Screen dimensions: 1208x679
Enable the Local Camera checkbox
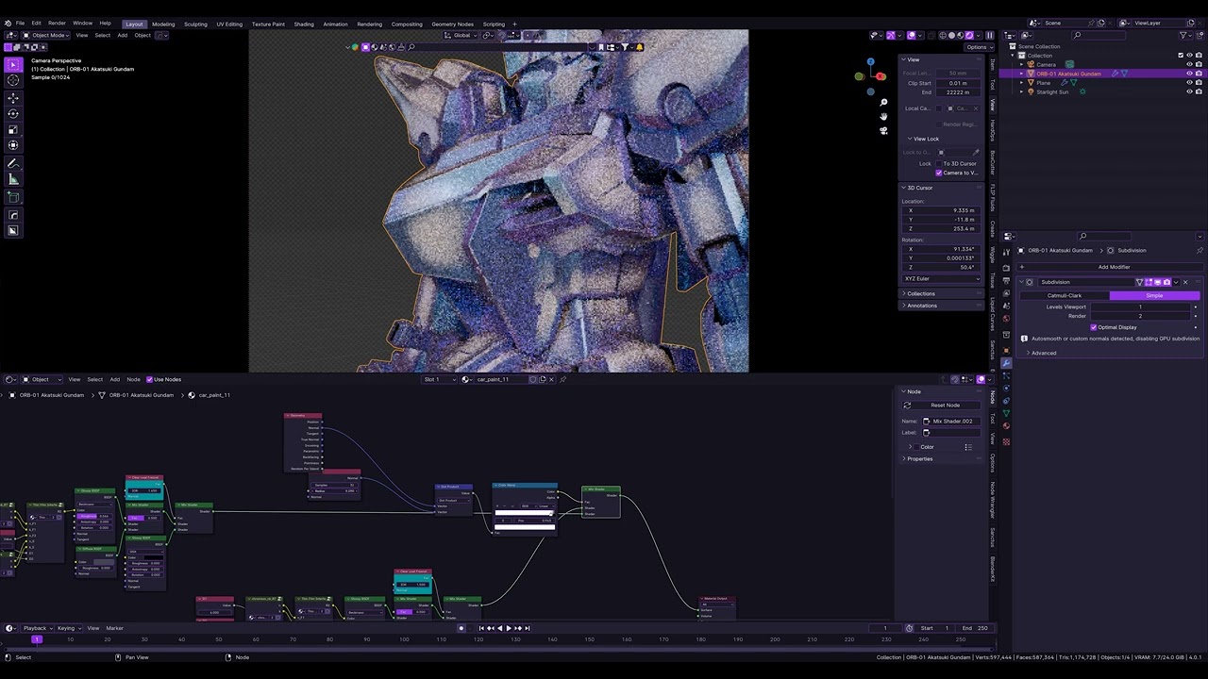pyautogui.click(x=939, y=108)
